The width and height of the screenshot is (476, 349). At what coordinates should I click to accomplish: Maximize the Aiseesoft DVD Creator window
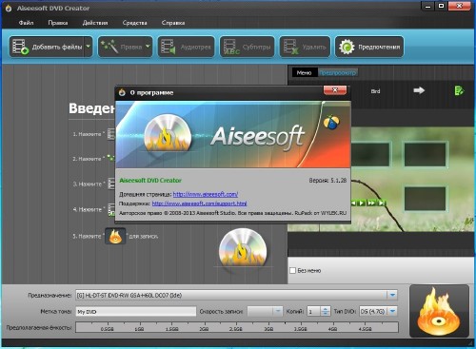441,6
